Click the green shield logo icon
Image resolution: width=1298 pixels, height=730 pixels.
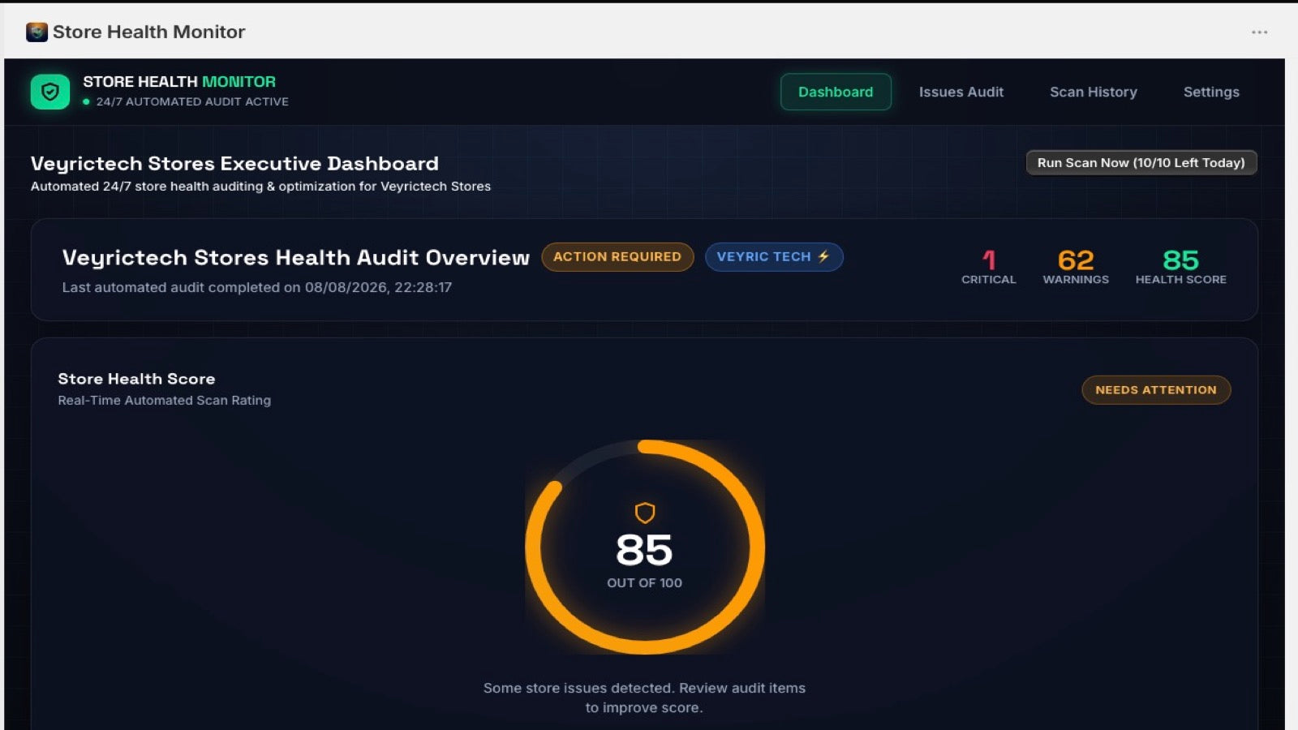coord(50,92)
